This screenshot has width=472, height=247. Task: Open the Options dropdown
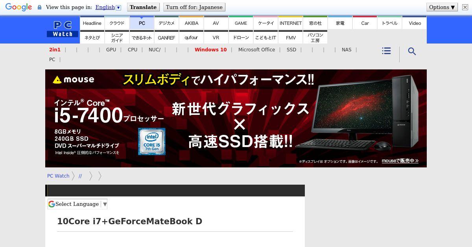coord(442,7)
